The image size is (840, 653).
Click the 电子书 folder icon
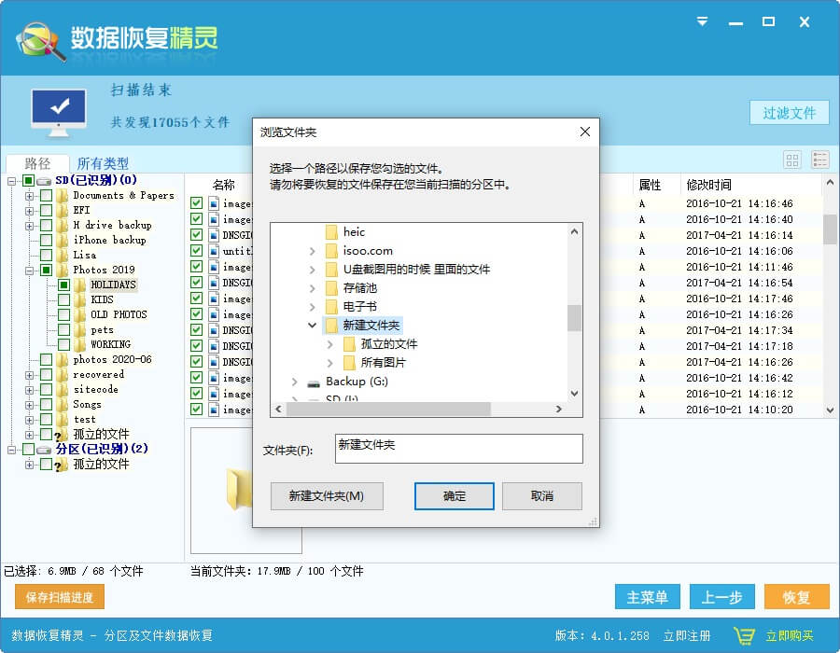tap(331, 307)
